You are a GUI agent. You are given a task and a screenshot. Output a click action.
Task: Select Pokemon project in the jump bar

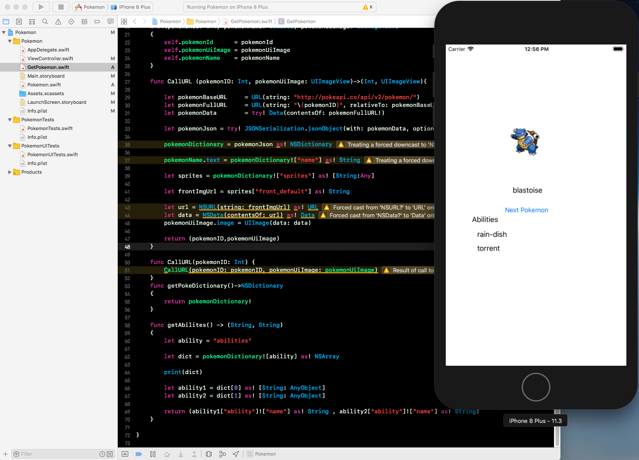167,21
